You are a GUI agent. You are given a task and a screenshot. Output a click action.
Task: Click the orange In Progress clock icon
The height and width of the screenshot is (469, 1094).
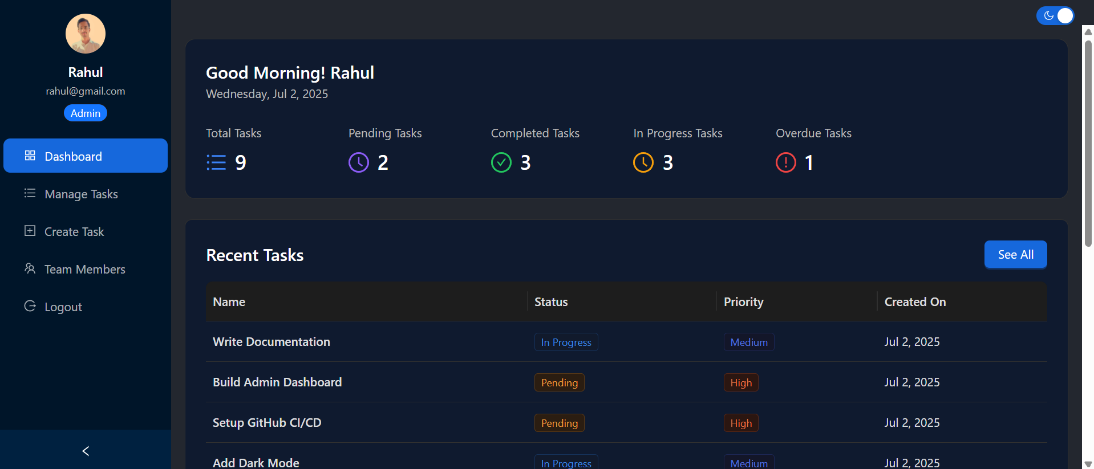point(643,162)
